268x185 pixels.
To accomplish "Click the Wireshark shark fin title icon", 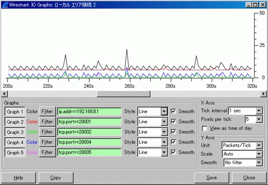I will [5, 5].
